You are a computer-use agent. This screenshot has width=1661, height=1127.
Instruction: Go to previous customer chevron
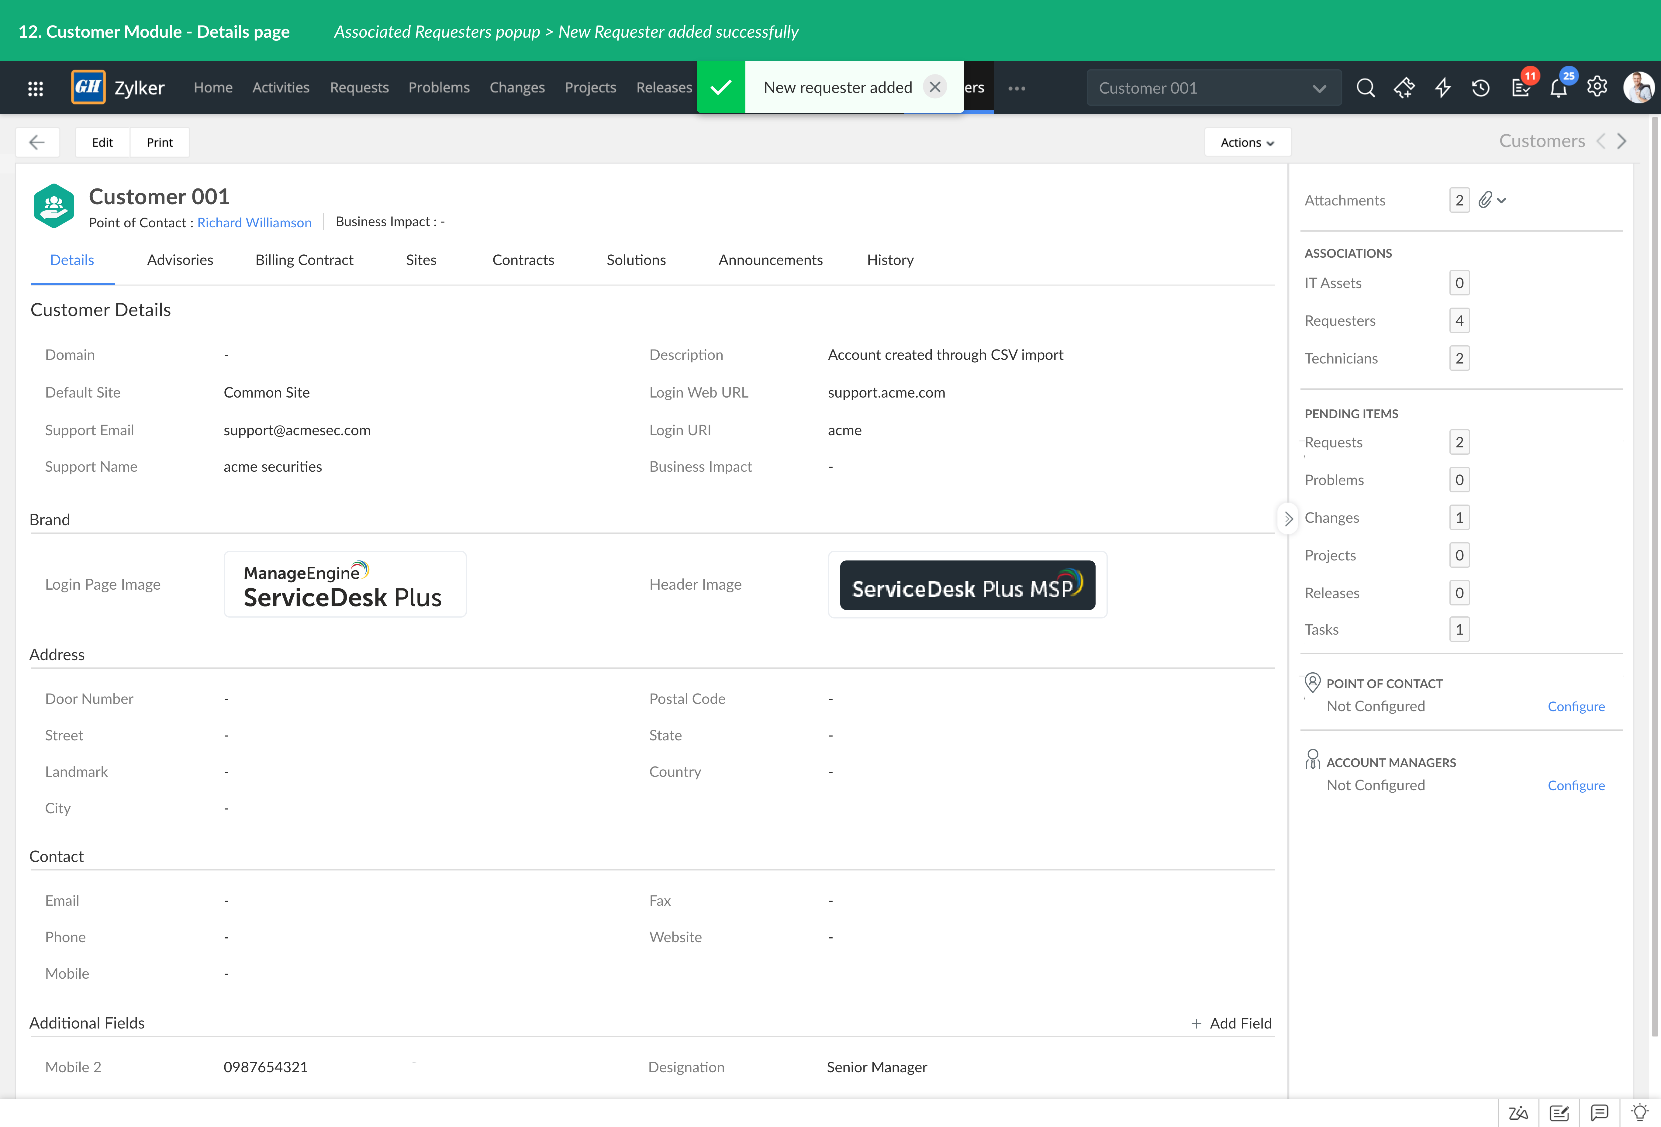[1601, 142]
